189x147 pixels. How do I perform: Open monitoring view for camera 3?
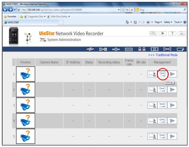(x=152, y=105)
